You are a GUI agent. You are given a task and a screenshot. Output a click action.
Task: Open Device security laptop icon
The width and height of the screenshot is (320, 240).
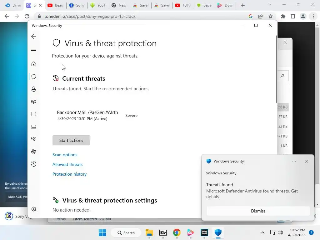[x=34, y=127]
